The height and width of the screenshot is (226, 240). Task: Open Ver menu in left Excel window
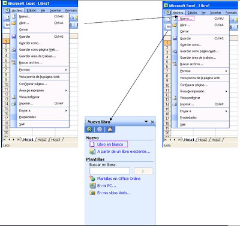tap(43, 10)
